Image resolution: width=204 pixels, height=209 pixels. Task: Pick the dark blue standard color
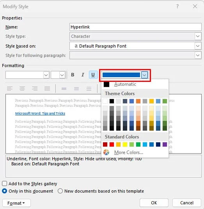coord(158,144)
